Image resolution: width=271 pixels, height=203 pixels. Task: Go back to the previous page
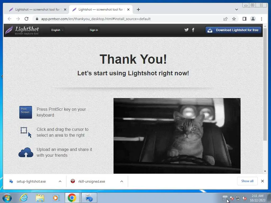pyautogui.click(x=10, y=19)
